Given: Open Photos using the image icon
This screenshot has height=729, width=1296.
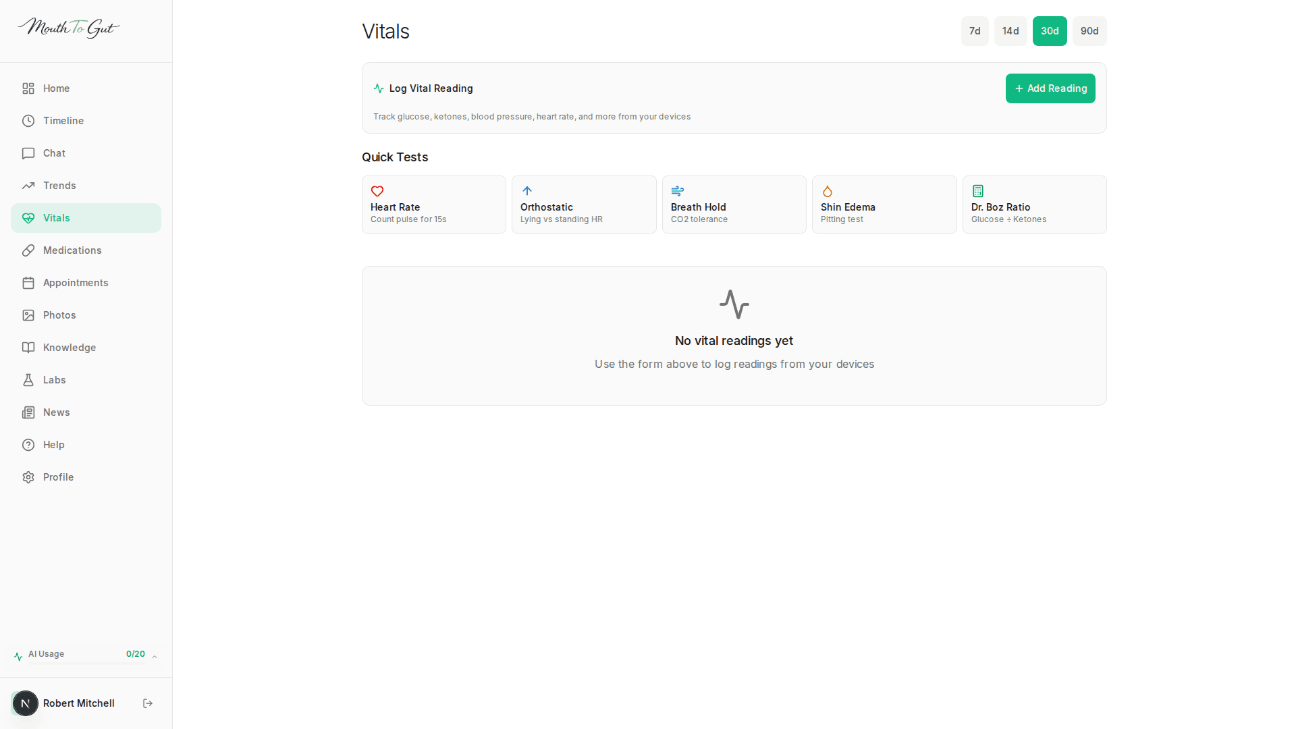Looking at the screenshot, I should (28, 315).
